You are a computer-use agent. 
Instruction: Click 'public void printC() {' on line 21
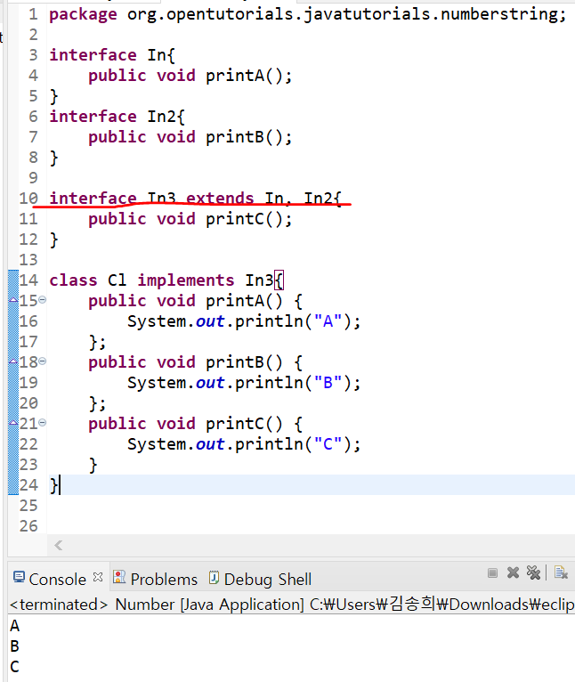coord(195,423)
